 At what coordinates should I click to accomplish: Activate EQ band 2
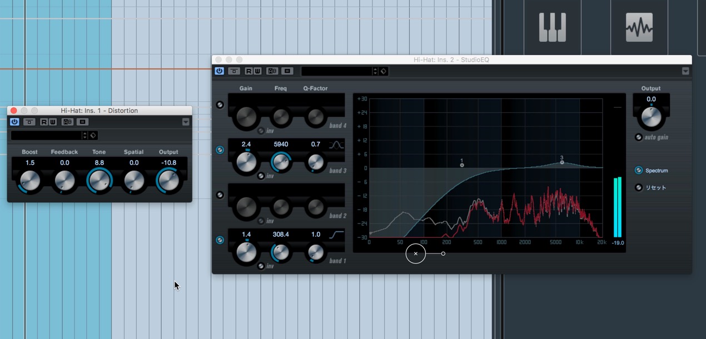[x=220, y=195]
